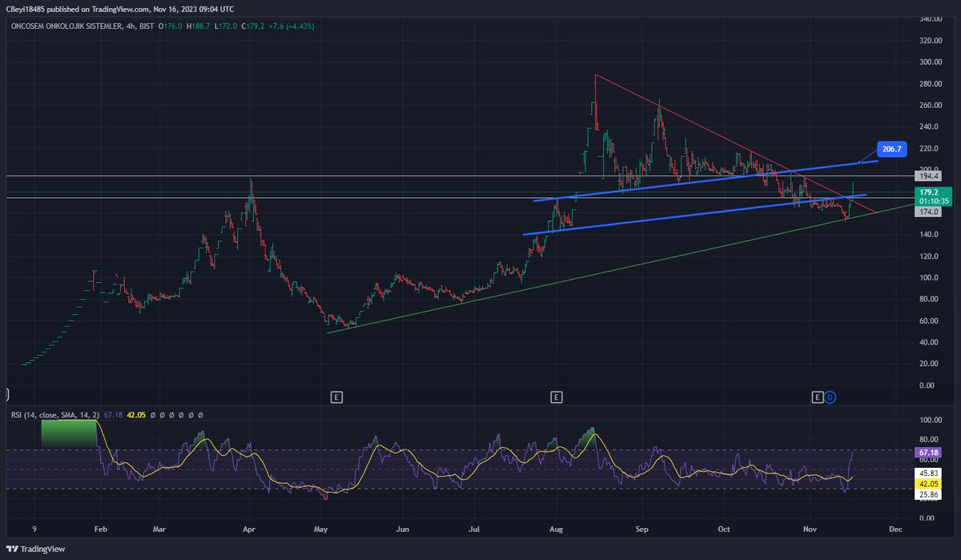Click the Aug label on the time axis

pos(555,530)
